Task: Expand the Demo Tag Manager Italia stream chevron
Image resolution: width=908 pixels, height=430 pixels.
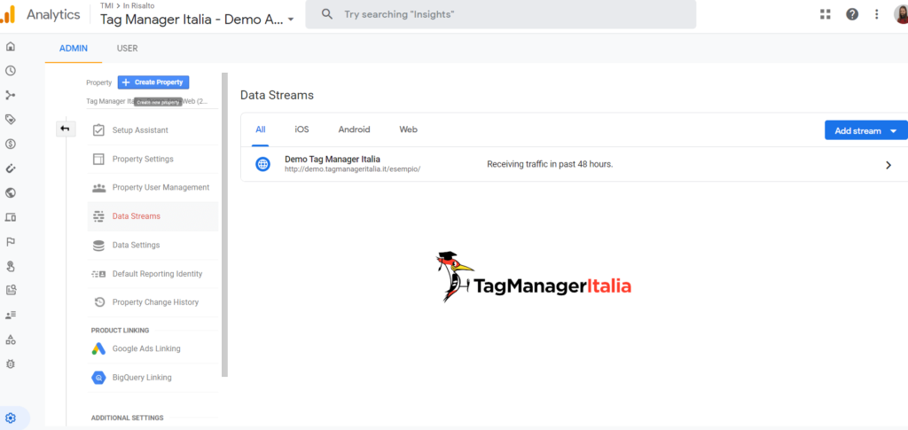Action: pyautogui.click(x=888, y=165)
